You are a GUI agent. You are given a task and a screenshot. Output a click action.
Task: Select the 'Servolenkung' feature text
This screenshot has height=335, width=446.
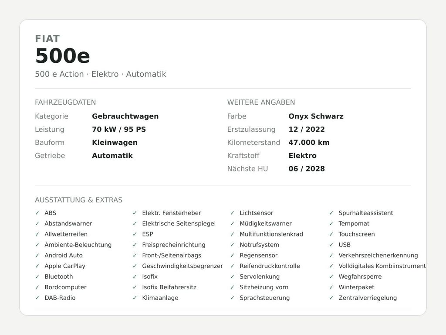[x=260, y=277]
